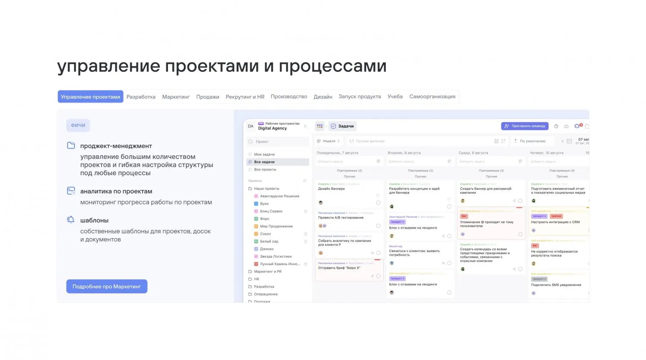Click the fullscreen expand icon in the toolbar
Image resolution: width=646 pixels, height=360 pixels.
click(503, 141)
